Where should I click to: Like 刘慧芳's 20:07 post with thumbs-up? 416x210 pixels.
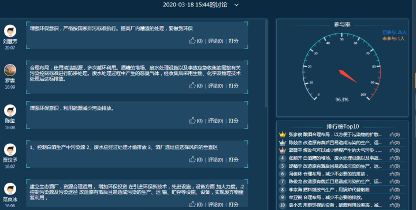point(192,40)
